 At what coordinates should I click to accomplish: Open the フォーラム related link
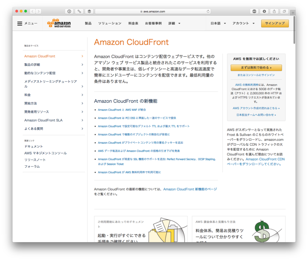(32, 167)
